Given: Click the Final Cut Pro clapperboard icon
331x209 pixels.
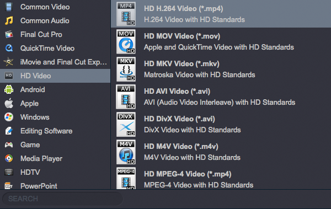Looking at the screenshot, I should pos(9,34).
